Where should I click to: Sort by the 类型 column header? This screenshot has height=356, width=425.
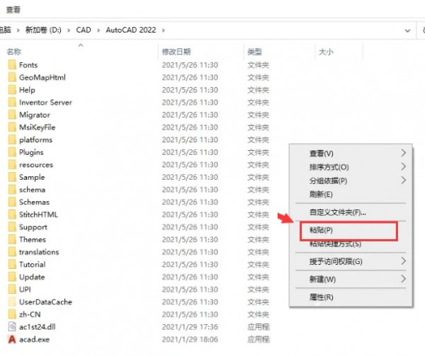click(x=254, y=52)
